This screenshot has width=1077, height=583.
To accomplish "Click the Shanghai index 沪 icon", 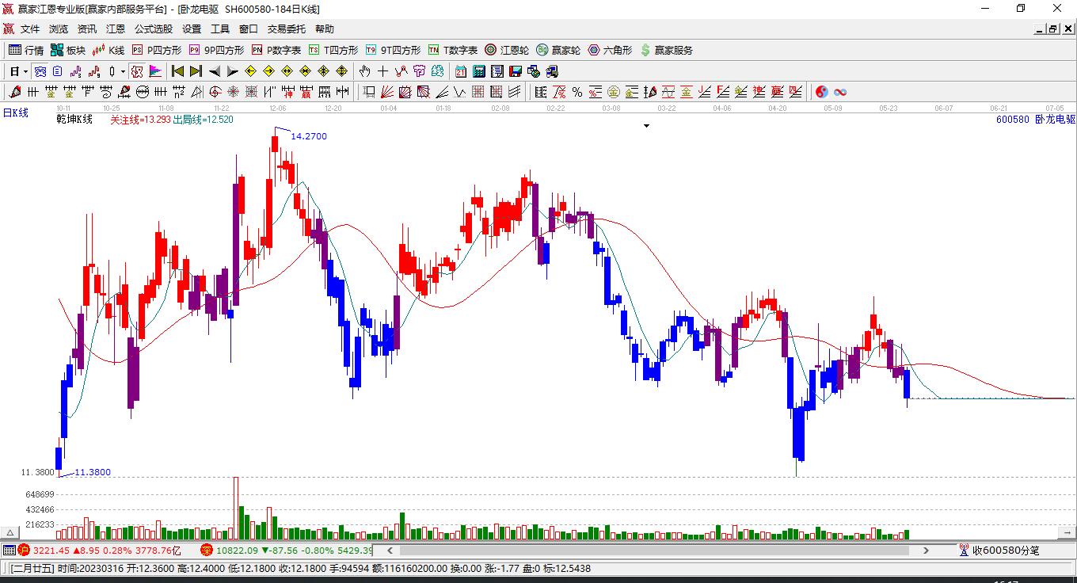I will pos(24,550).
